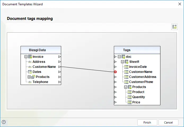The image size is (184, 127).
Task: Click the Cancel button
Action: point(168,122)
